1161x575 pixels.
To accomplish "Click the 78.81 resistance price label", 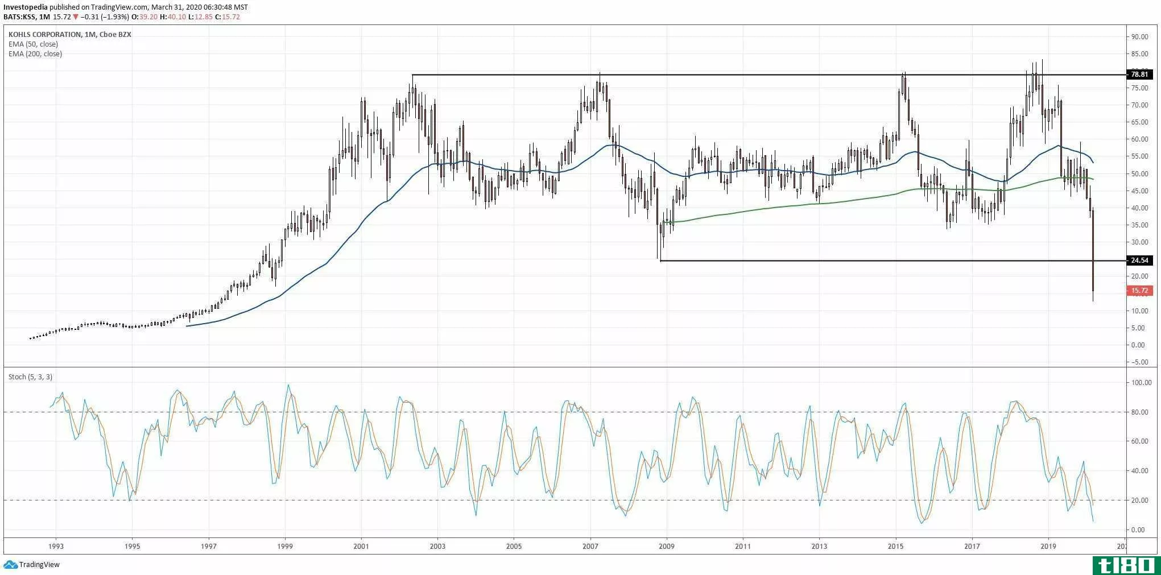I will point(1139,75).
